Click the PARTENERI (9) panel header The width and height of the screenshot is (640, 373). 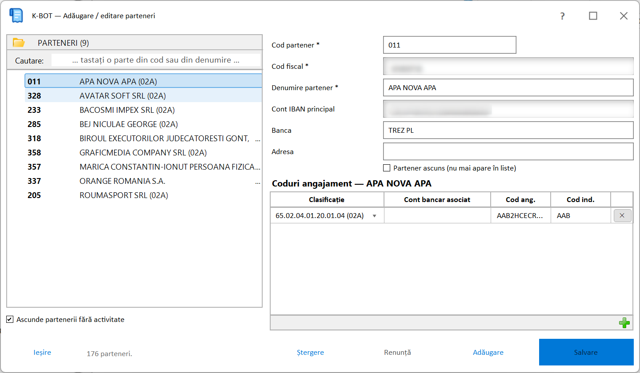tap(135, 43)
